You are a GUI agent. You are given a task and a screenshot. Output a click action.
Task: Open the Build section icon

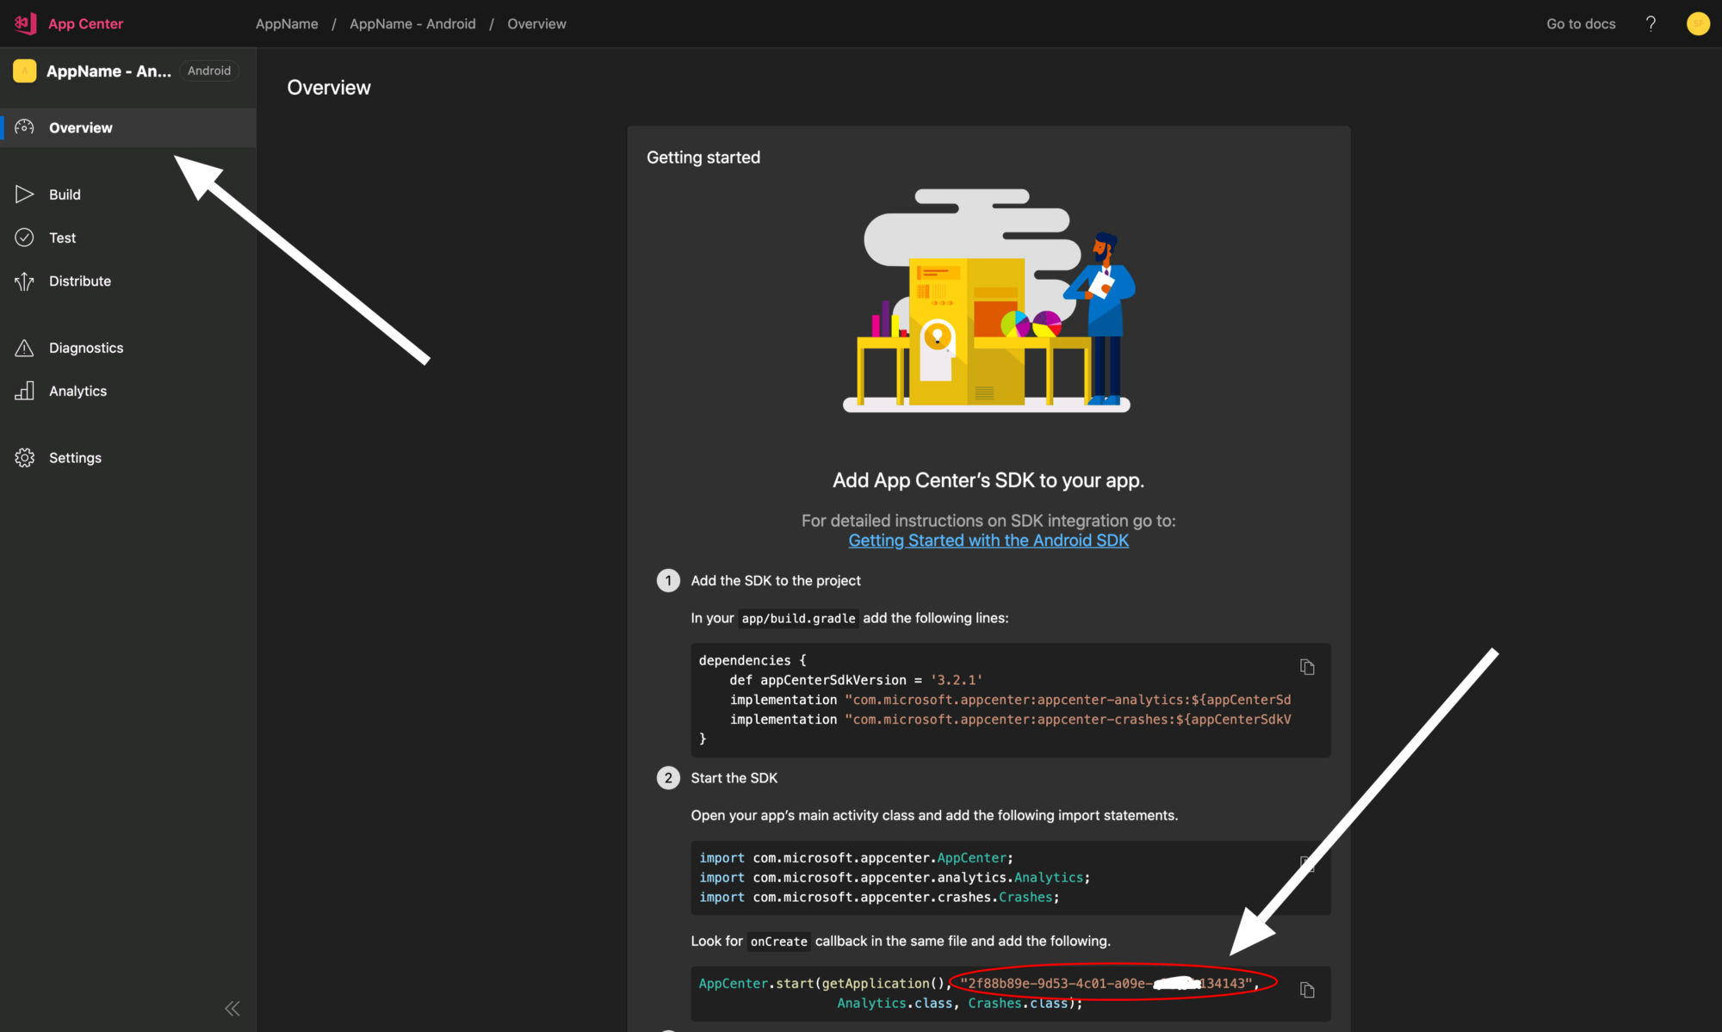24,195
